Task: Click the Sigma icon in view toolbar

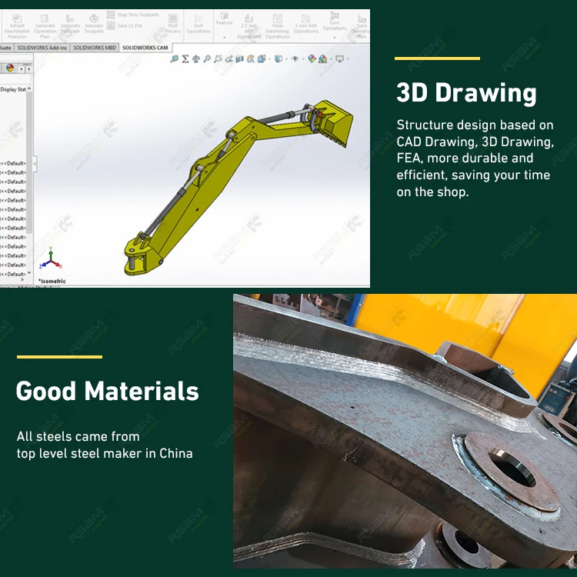Action: point(185,58)
